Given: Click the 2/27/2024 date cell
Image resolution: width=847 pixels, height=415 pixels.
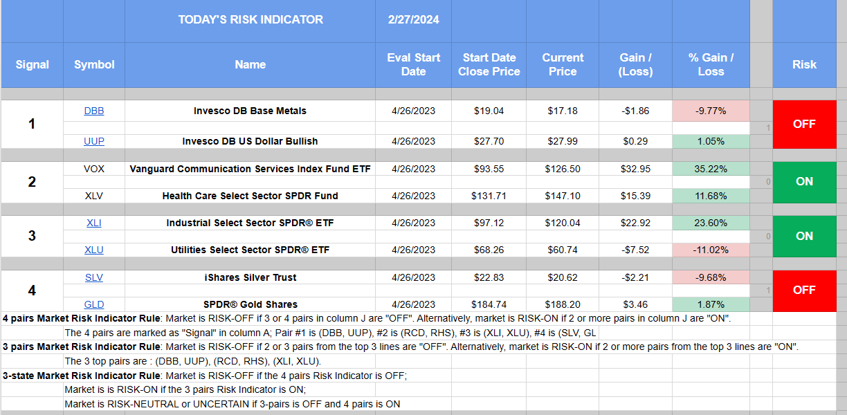Looking at the screenshot, I should [x=413, y=20].
